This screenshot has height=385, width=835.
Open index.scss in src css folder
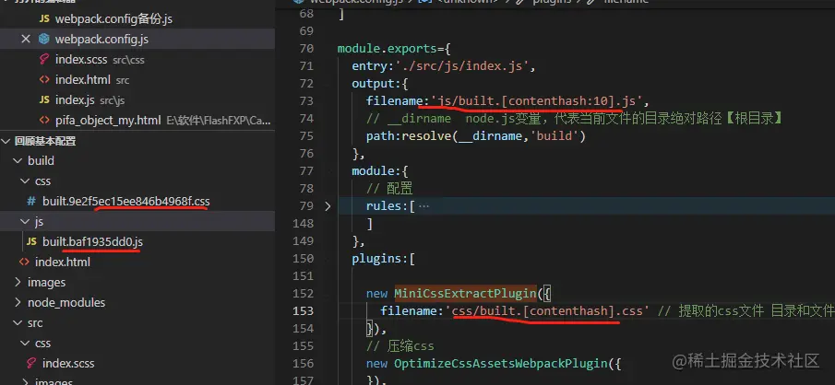click(x=68, y=363)
